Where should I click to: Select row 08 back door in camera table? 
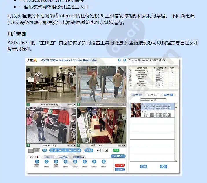click(x=153, y=85)
